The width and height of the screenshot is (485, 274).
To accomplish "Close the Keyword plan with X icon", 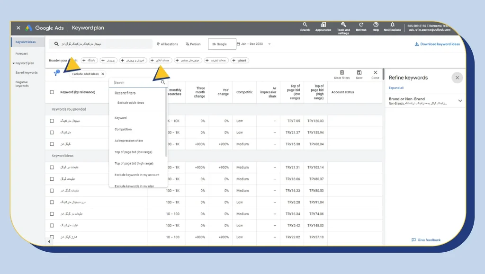I will [18, 28].
